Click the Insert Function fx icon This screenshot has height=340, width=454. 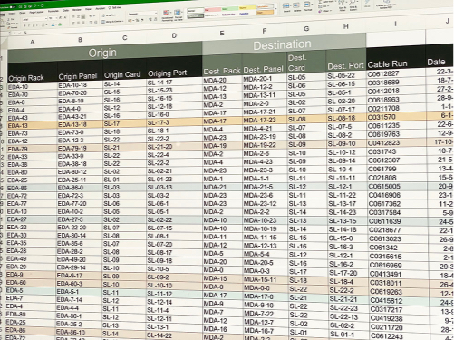click(25, 33)
